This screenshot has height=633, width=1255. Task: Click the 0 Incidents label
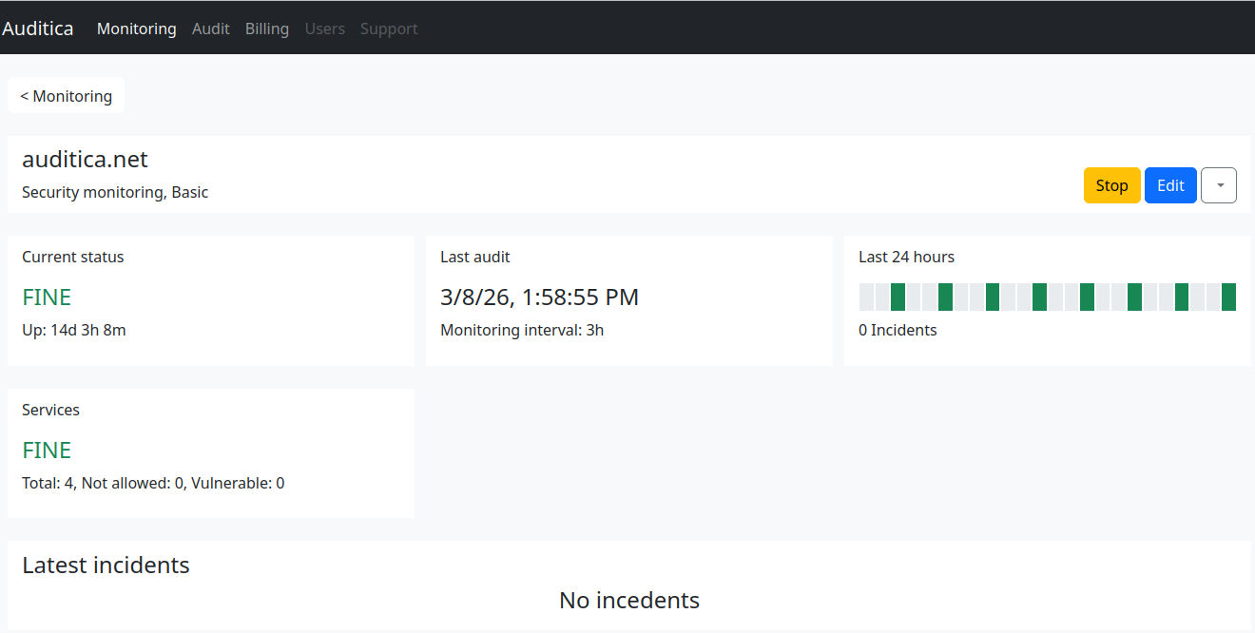898,330
